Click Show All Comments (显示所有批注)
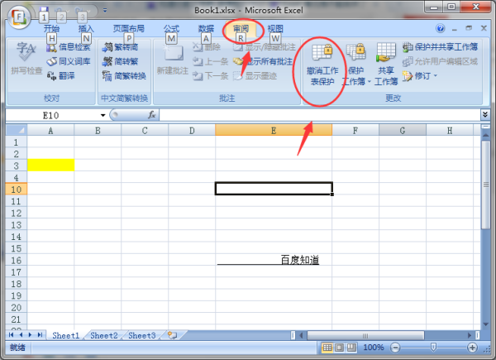Screen dimensions: 496x360 [263, 61]
